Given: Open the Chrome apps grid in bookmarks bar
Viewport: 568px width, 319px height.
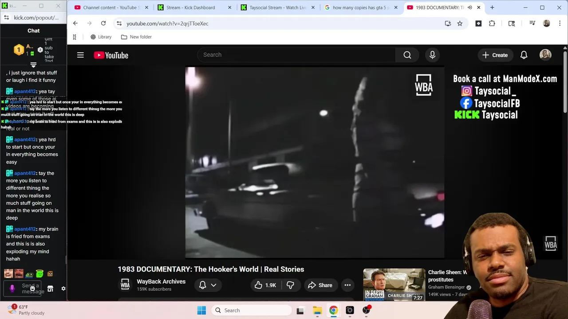Looking at the screenshot, I should pyautogui.click(x=75, y=37).
